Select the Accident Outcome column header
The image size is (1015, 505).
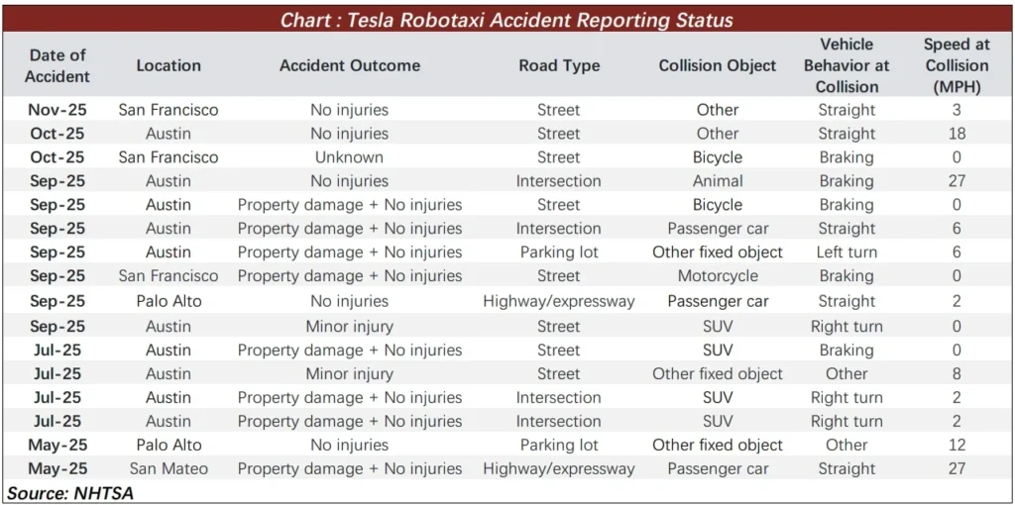(x=349, y=65)
